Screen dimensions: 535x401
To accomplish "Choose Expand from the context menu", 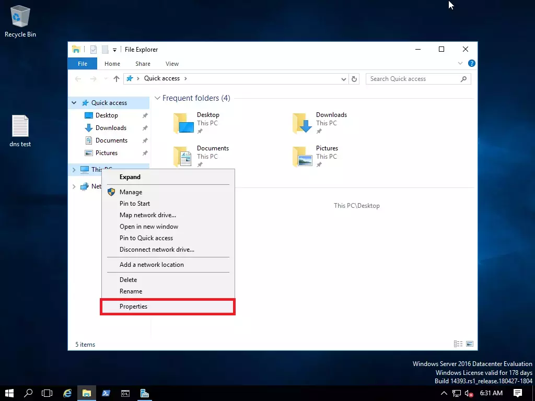I will pos(168,177).
